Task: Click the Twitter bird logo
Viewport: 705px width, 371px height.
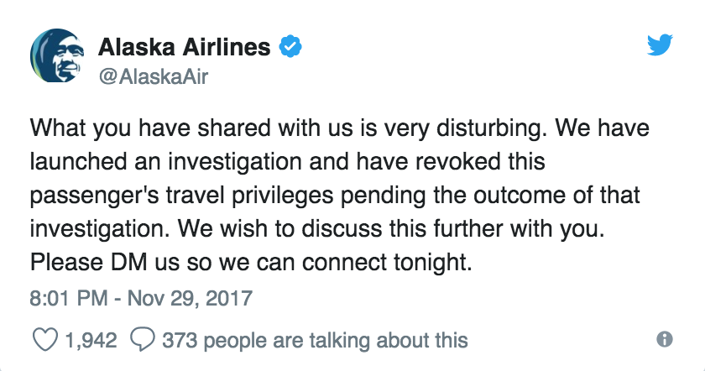Action: [x=660, y=45]
